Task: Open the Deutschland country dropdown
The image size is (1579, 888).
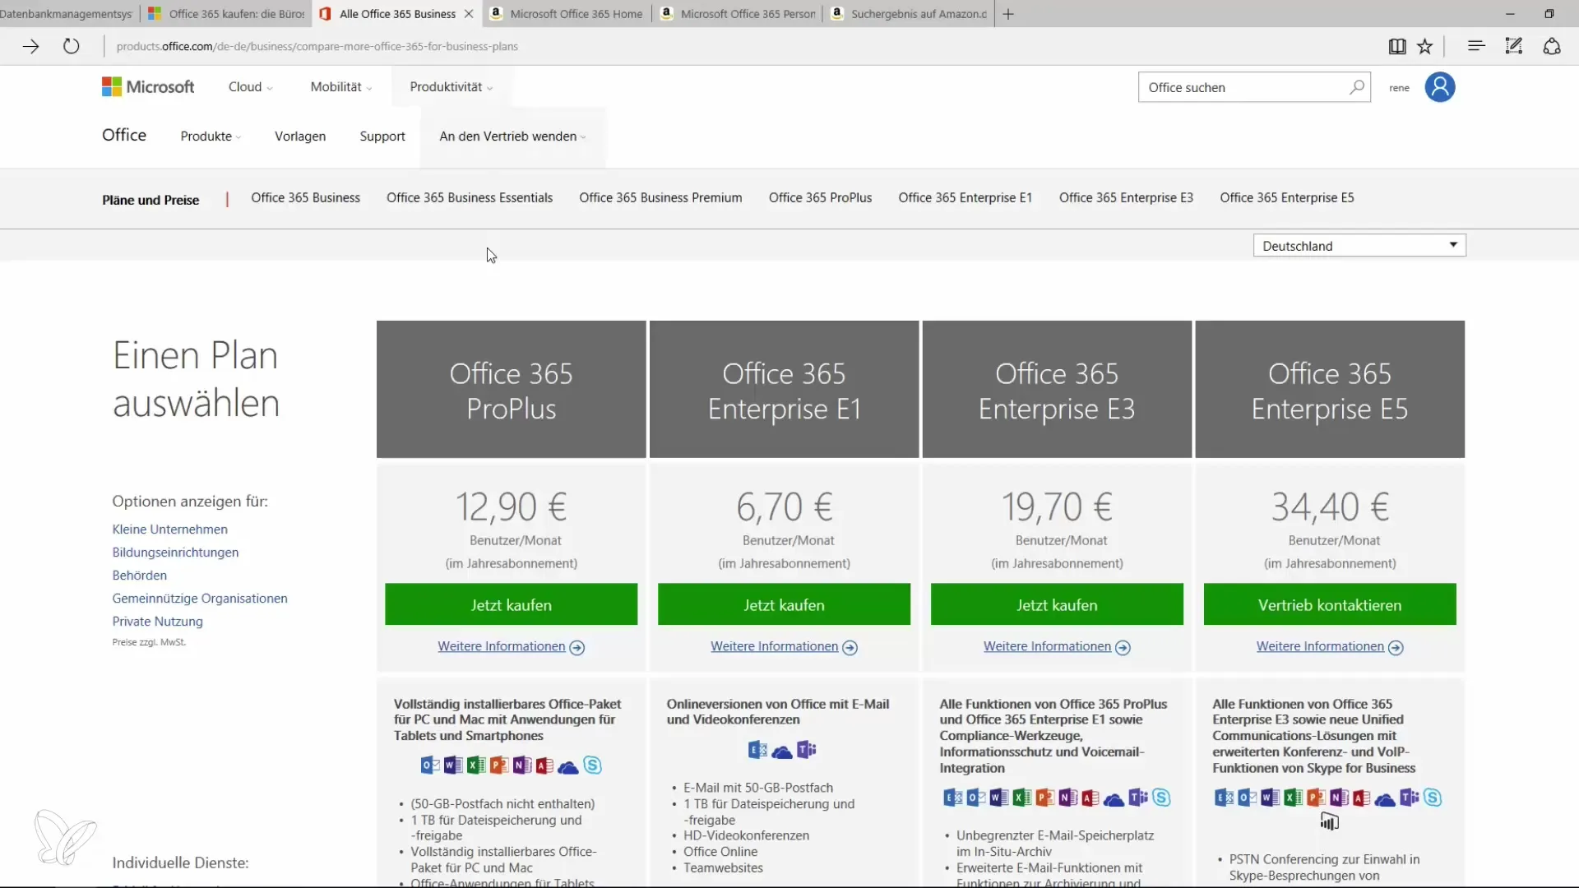Action: click(1359, 245)
